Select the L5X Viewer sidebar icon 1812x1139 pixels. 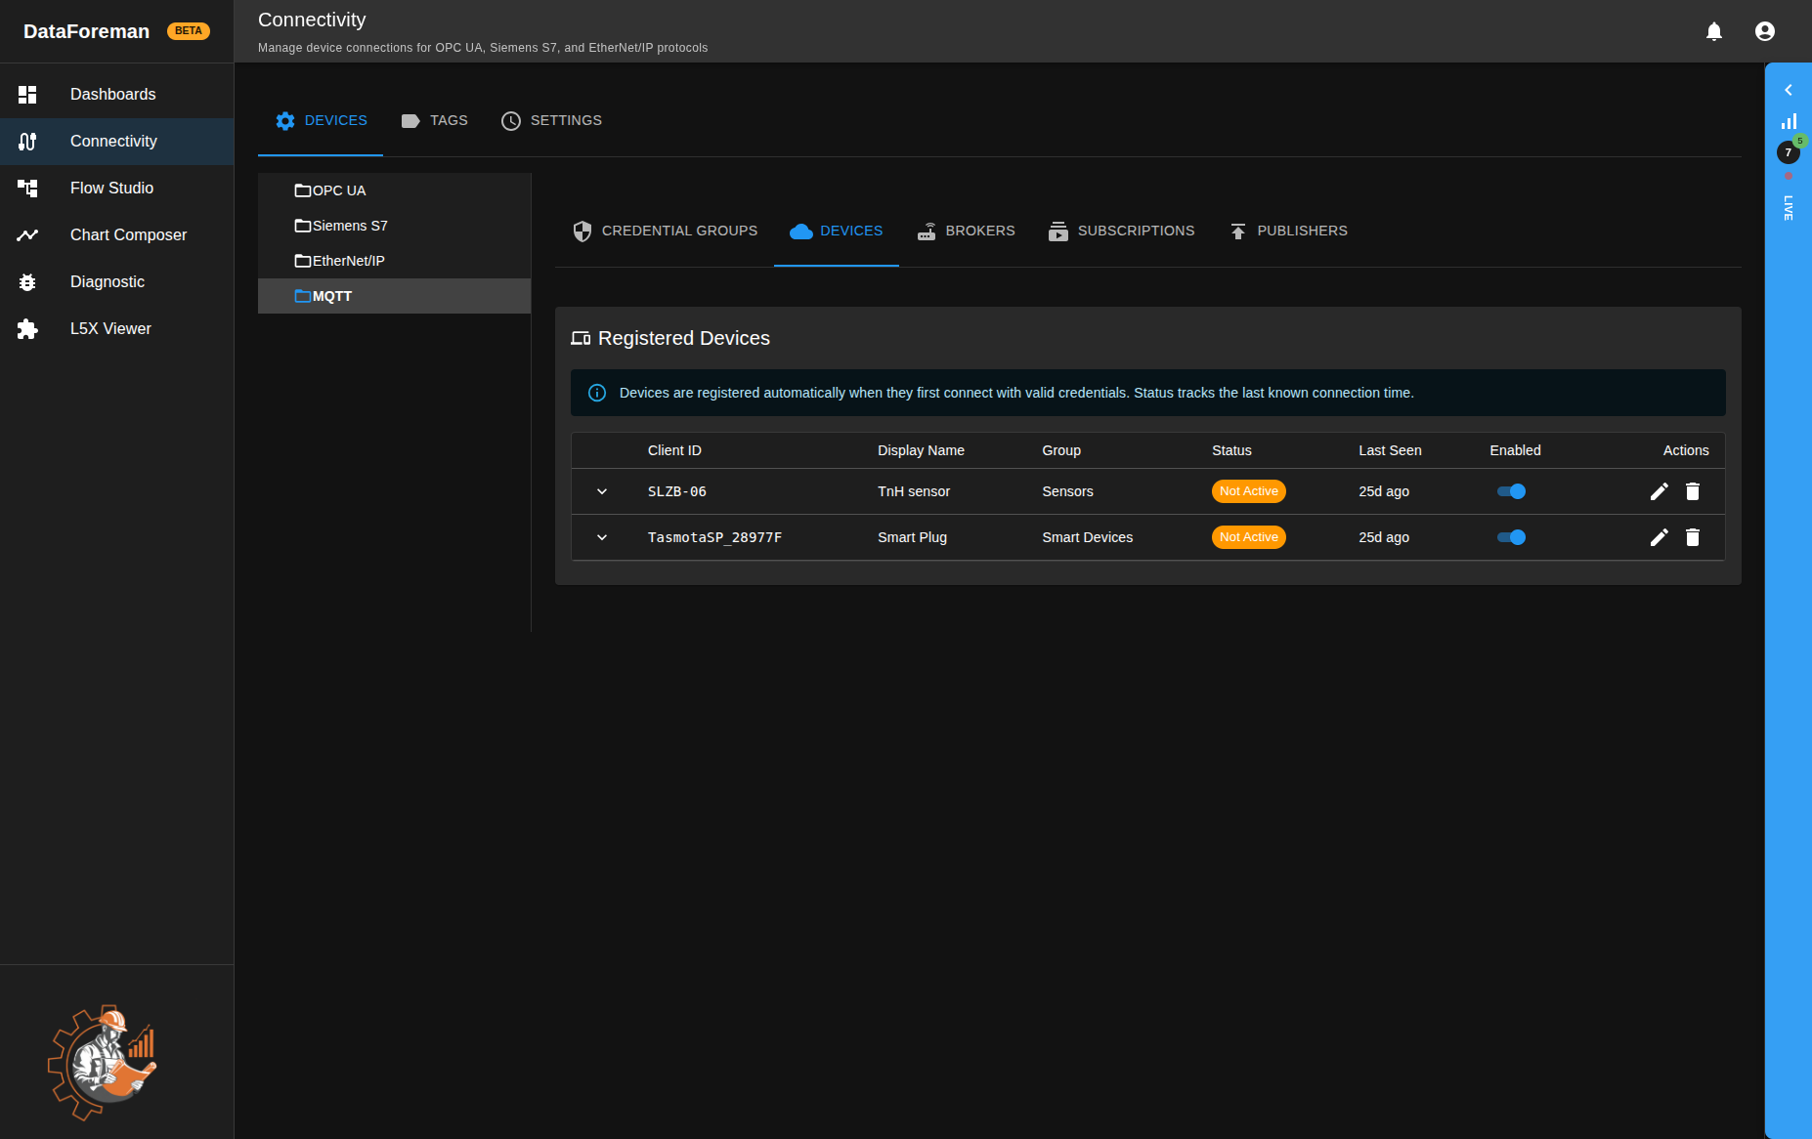pos(110,328)
